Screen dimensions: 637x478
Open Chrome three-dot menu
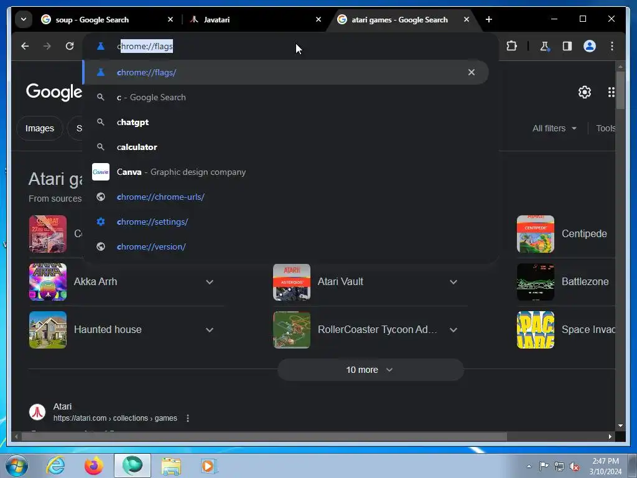pos(612,46)
